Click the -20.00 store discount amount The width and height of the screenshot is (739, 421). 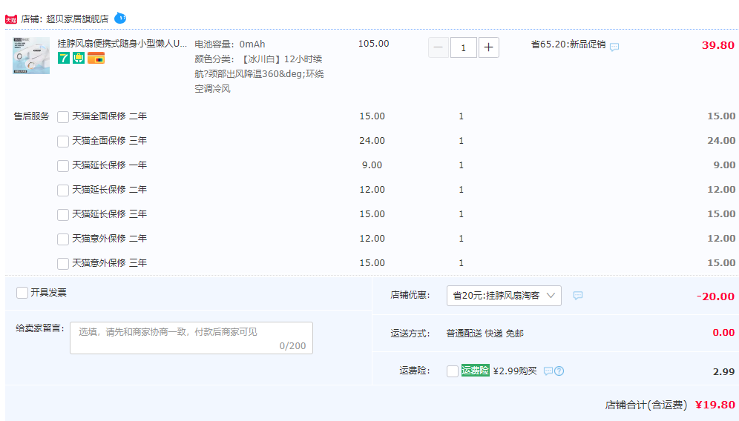(x=715, y=296)
